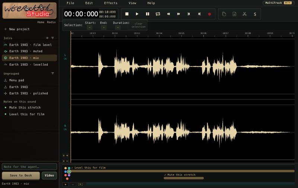Image resolution: width=298 pixels, height=188 pixels.
Task: Start recording with the red dot button
Action: click(209, 14)
